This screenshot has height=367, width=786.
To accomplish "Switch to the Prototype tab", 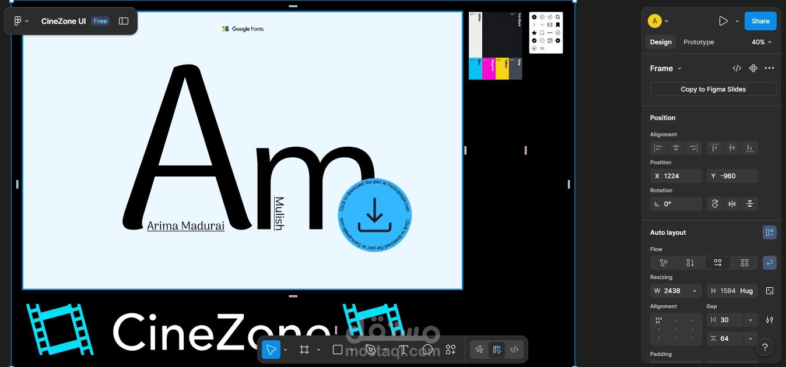I will point(699,42).
